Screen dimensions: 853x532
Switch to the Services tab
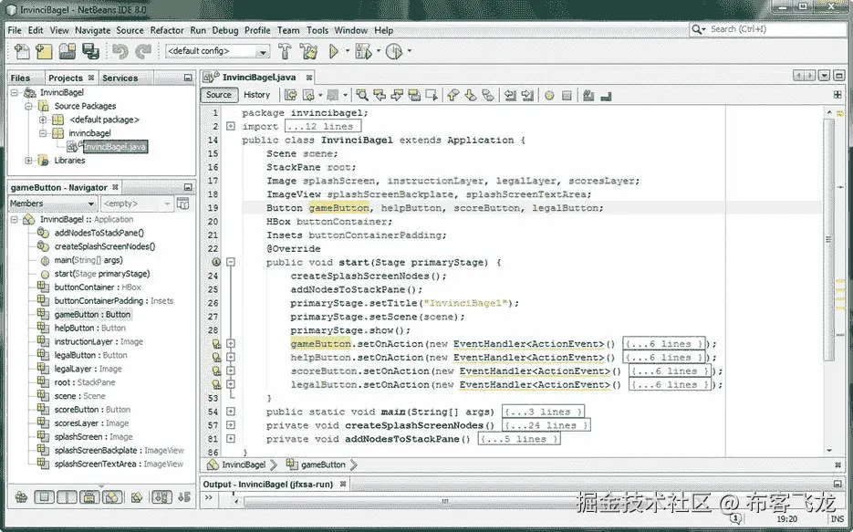click(x=120, y=78)
